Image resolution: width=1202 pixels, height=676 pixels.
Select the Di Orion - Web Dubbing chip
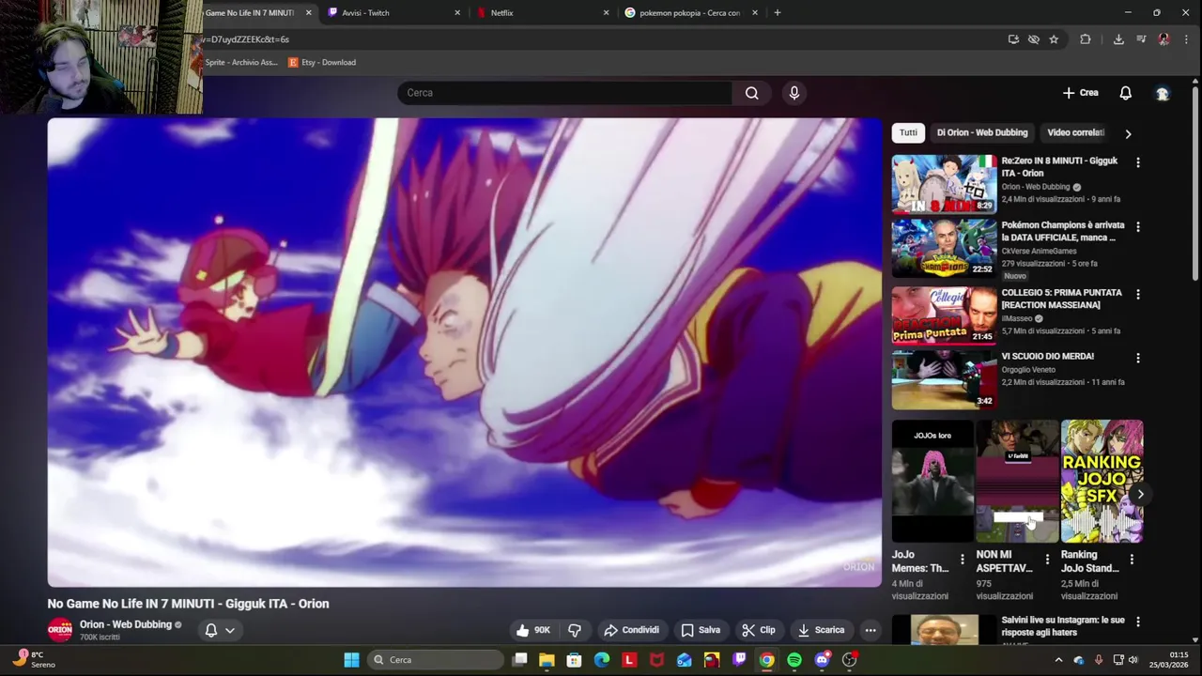click(982, 132)
